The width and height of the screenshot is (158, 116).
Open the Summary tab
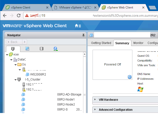[122, 43]
